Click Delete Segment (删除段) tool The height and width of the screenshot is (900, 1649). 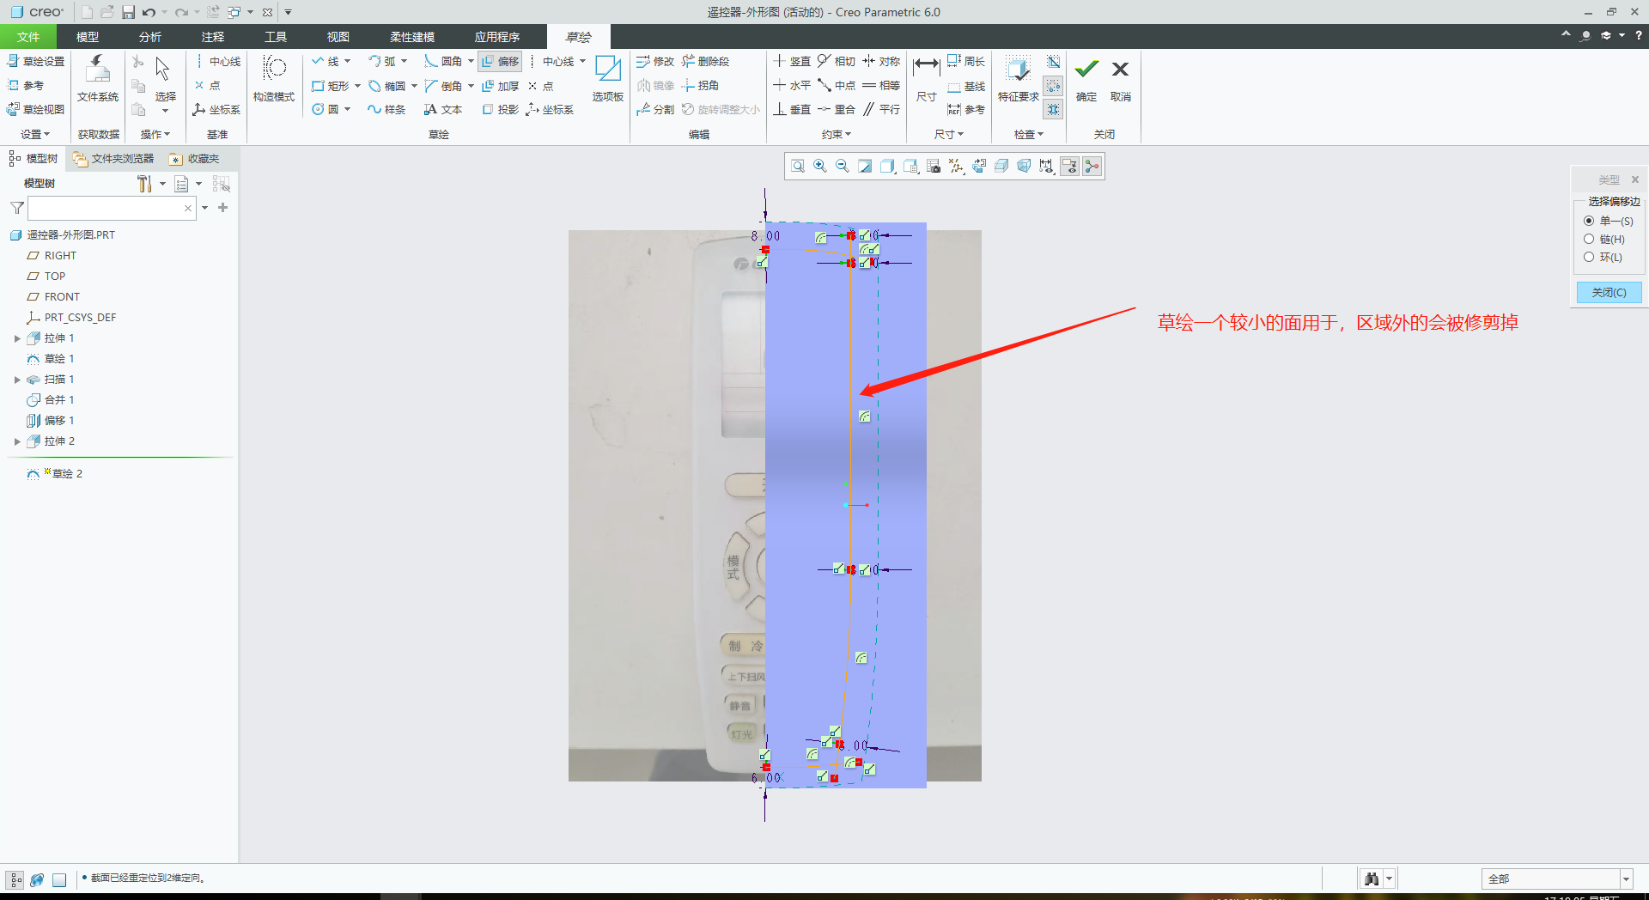click(706, 62)
